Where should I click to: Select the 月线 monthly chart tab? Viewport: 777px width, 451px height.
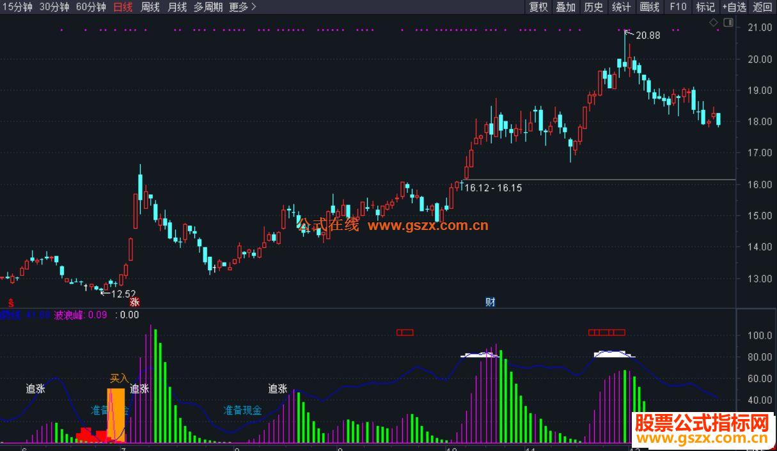point(177,7)
